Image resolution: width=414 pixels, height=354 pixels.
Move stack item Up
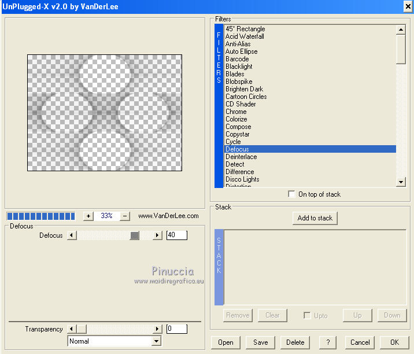pos(357,315)
